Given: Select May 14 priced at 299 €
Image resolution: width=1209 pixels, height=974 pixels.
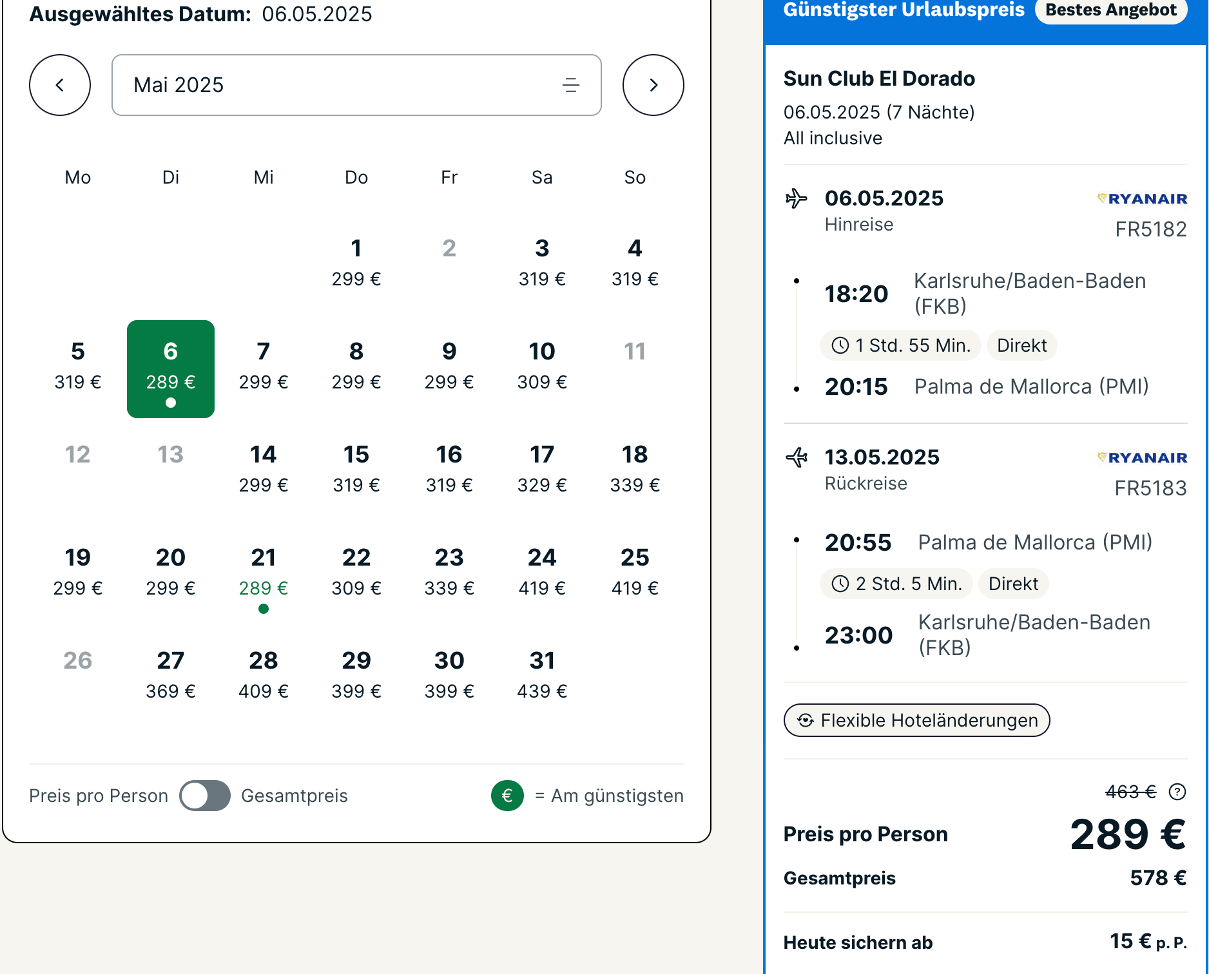Looking at the screenshot, I should [x=264, y=470].
